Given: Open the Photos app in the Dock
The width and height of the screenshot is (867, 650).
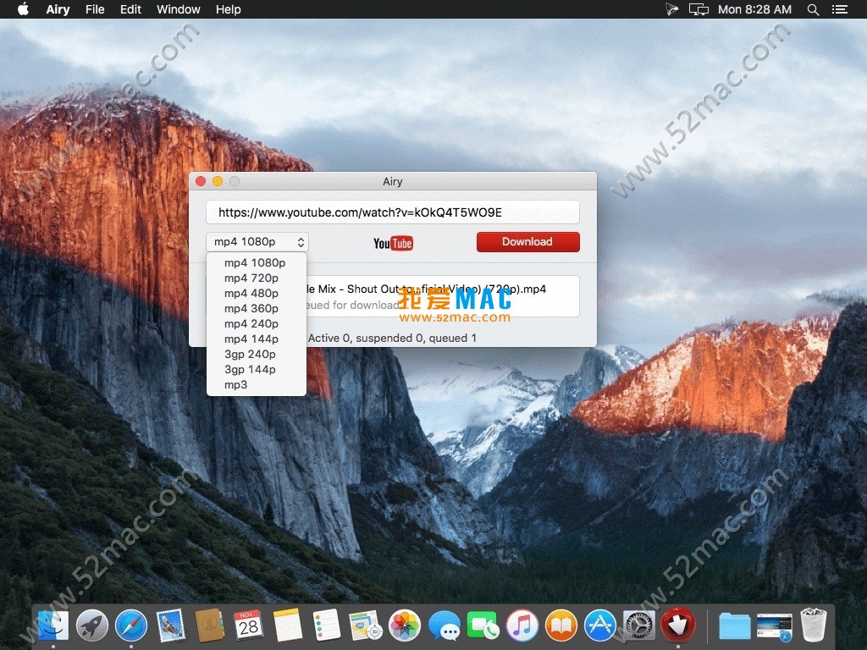Looking at the screenshot, I should pos(405,626).
